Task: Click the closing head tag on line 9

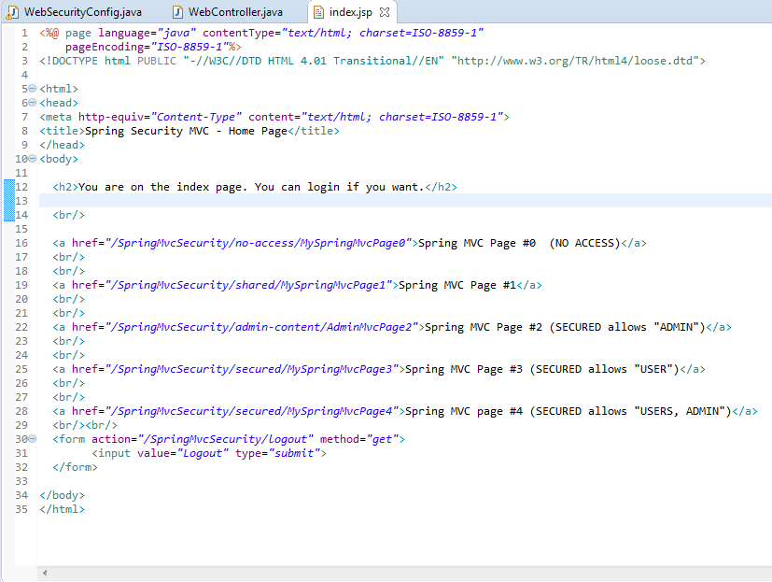Action: coord(62,145)
